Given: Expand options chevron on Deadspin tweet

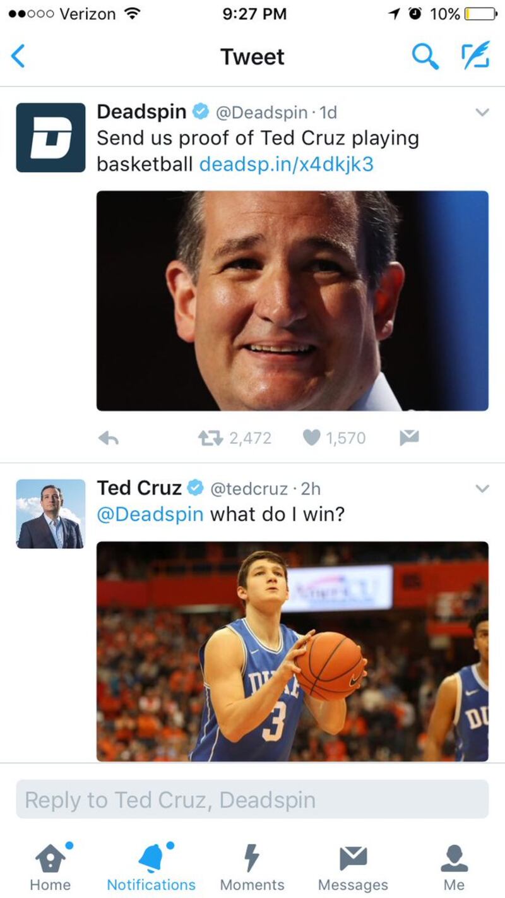Looking at the screenshot, I should coord(482,112).
